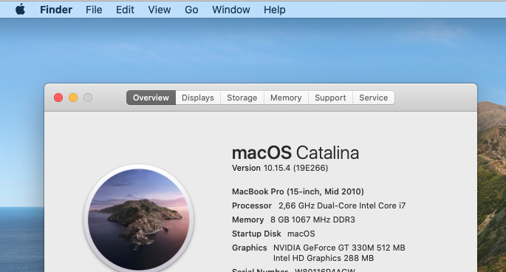Image resolution: width=506 pixels, height=272 pixels.
Task: Open the Window menu
Action: [x=231, y=10]
